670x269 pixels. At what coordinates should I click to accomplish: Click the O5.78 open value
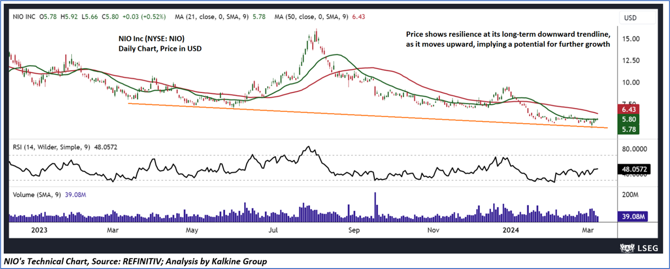pyautogui.click(x=49, y=17)
